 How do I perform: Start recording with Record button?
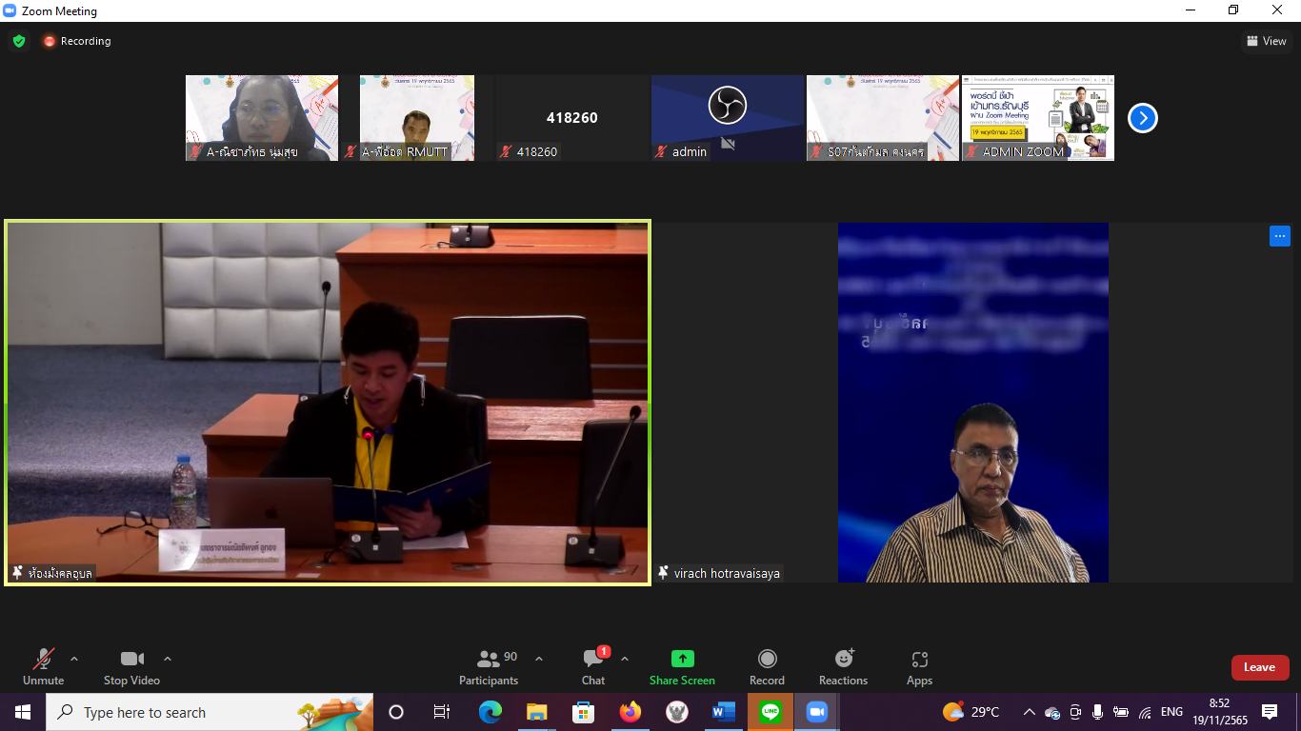(767, 666)
